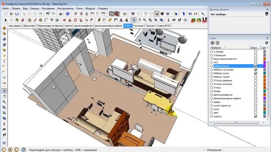Viewport: 271px width, 152px height.
Task: Select the Axes tool
Action: 121,20
